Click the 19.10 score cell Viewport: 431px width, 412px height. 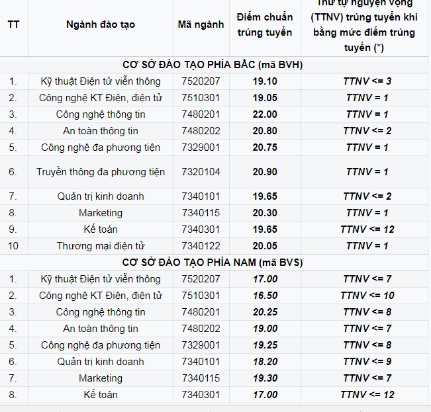pyautogui.click(x=265, y=81)
